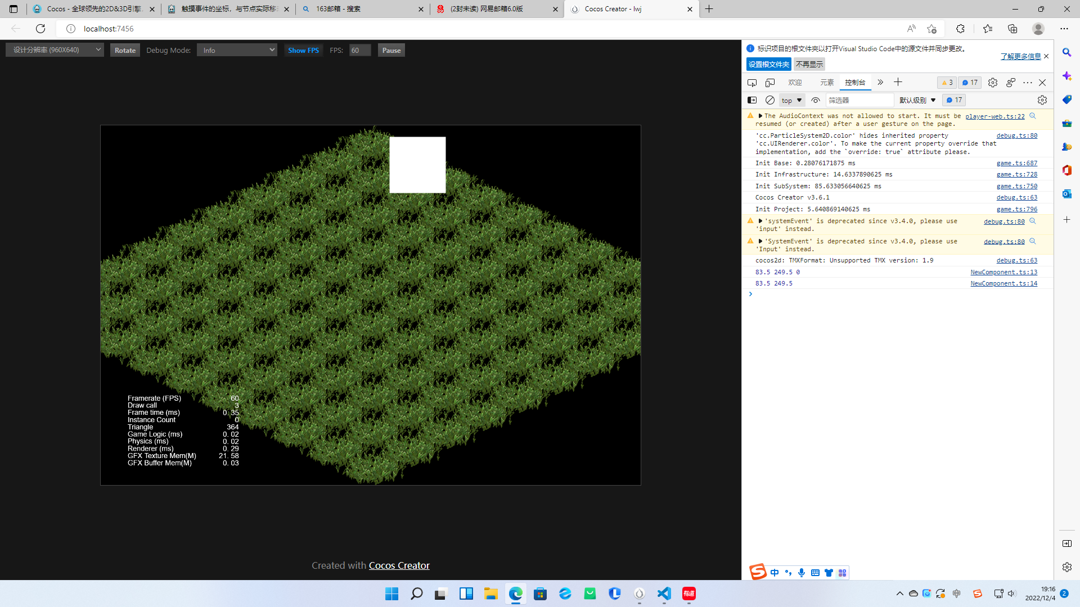Open console settings gear icon
Viewport: 1080px width, 607px height.
point(1042,100)
